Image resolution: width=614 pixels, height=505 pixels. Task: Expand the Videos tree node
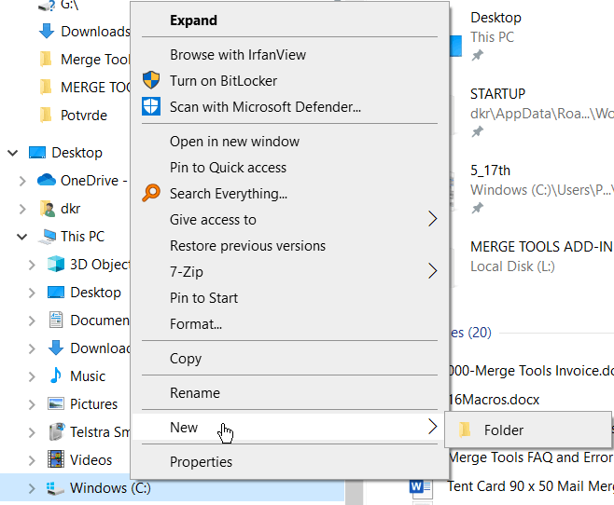tap(32, 460)
